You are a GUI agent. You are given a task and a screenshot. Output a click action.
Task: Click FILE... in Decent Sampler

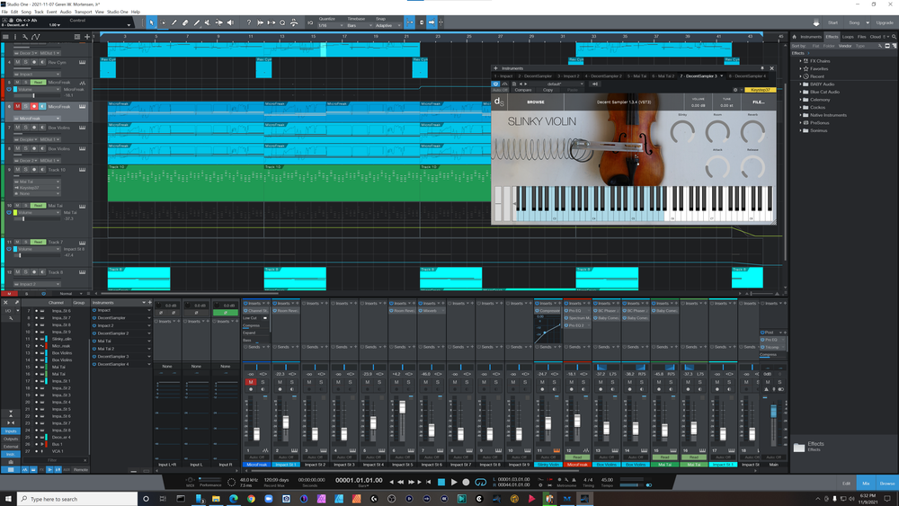tap(758, 102)
